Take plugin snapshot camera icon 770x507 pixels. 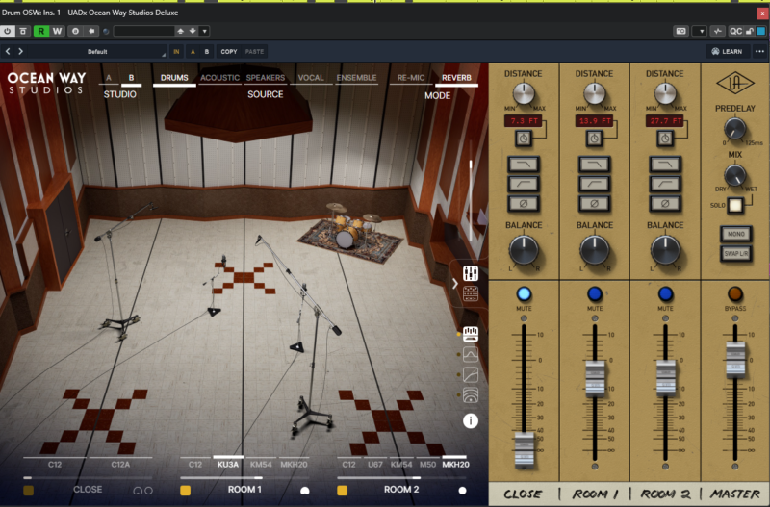coord(680,31)
